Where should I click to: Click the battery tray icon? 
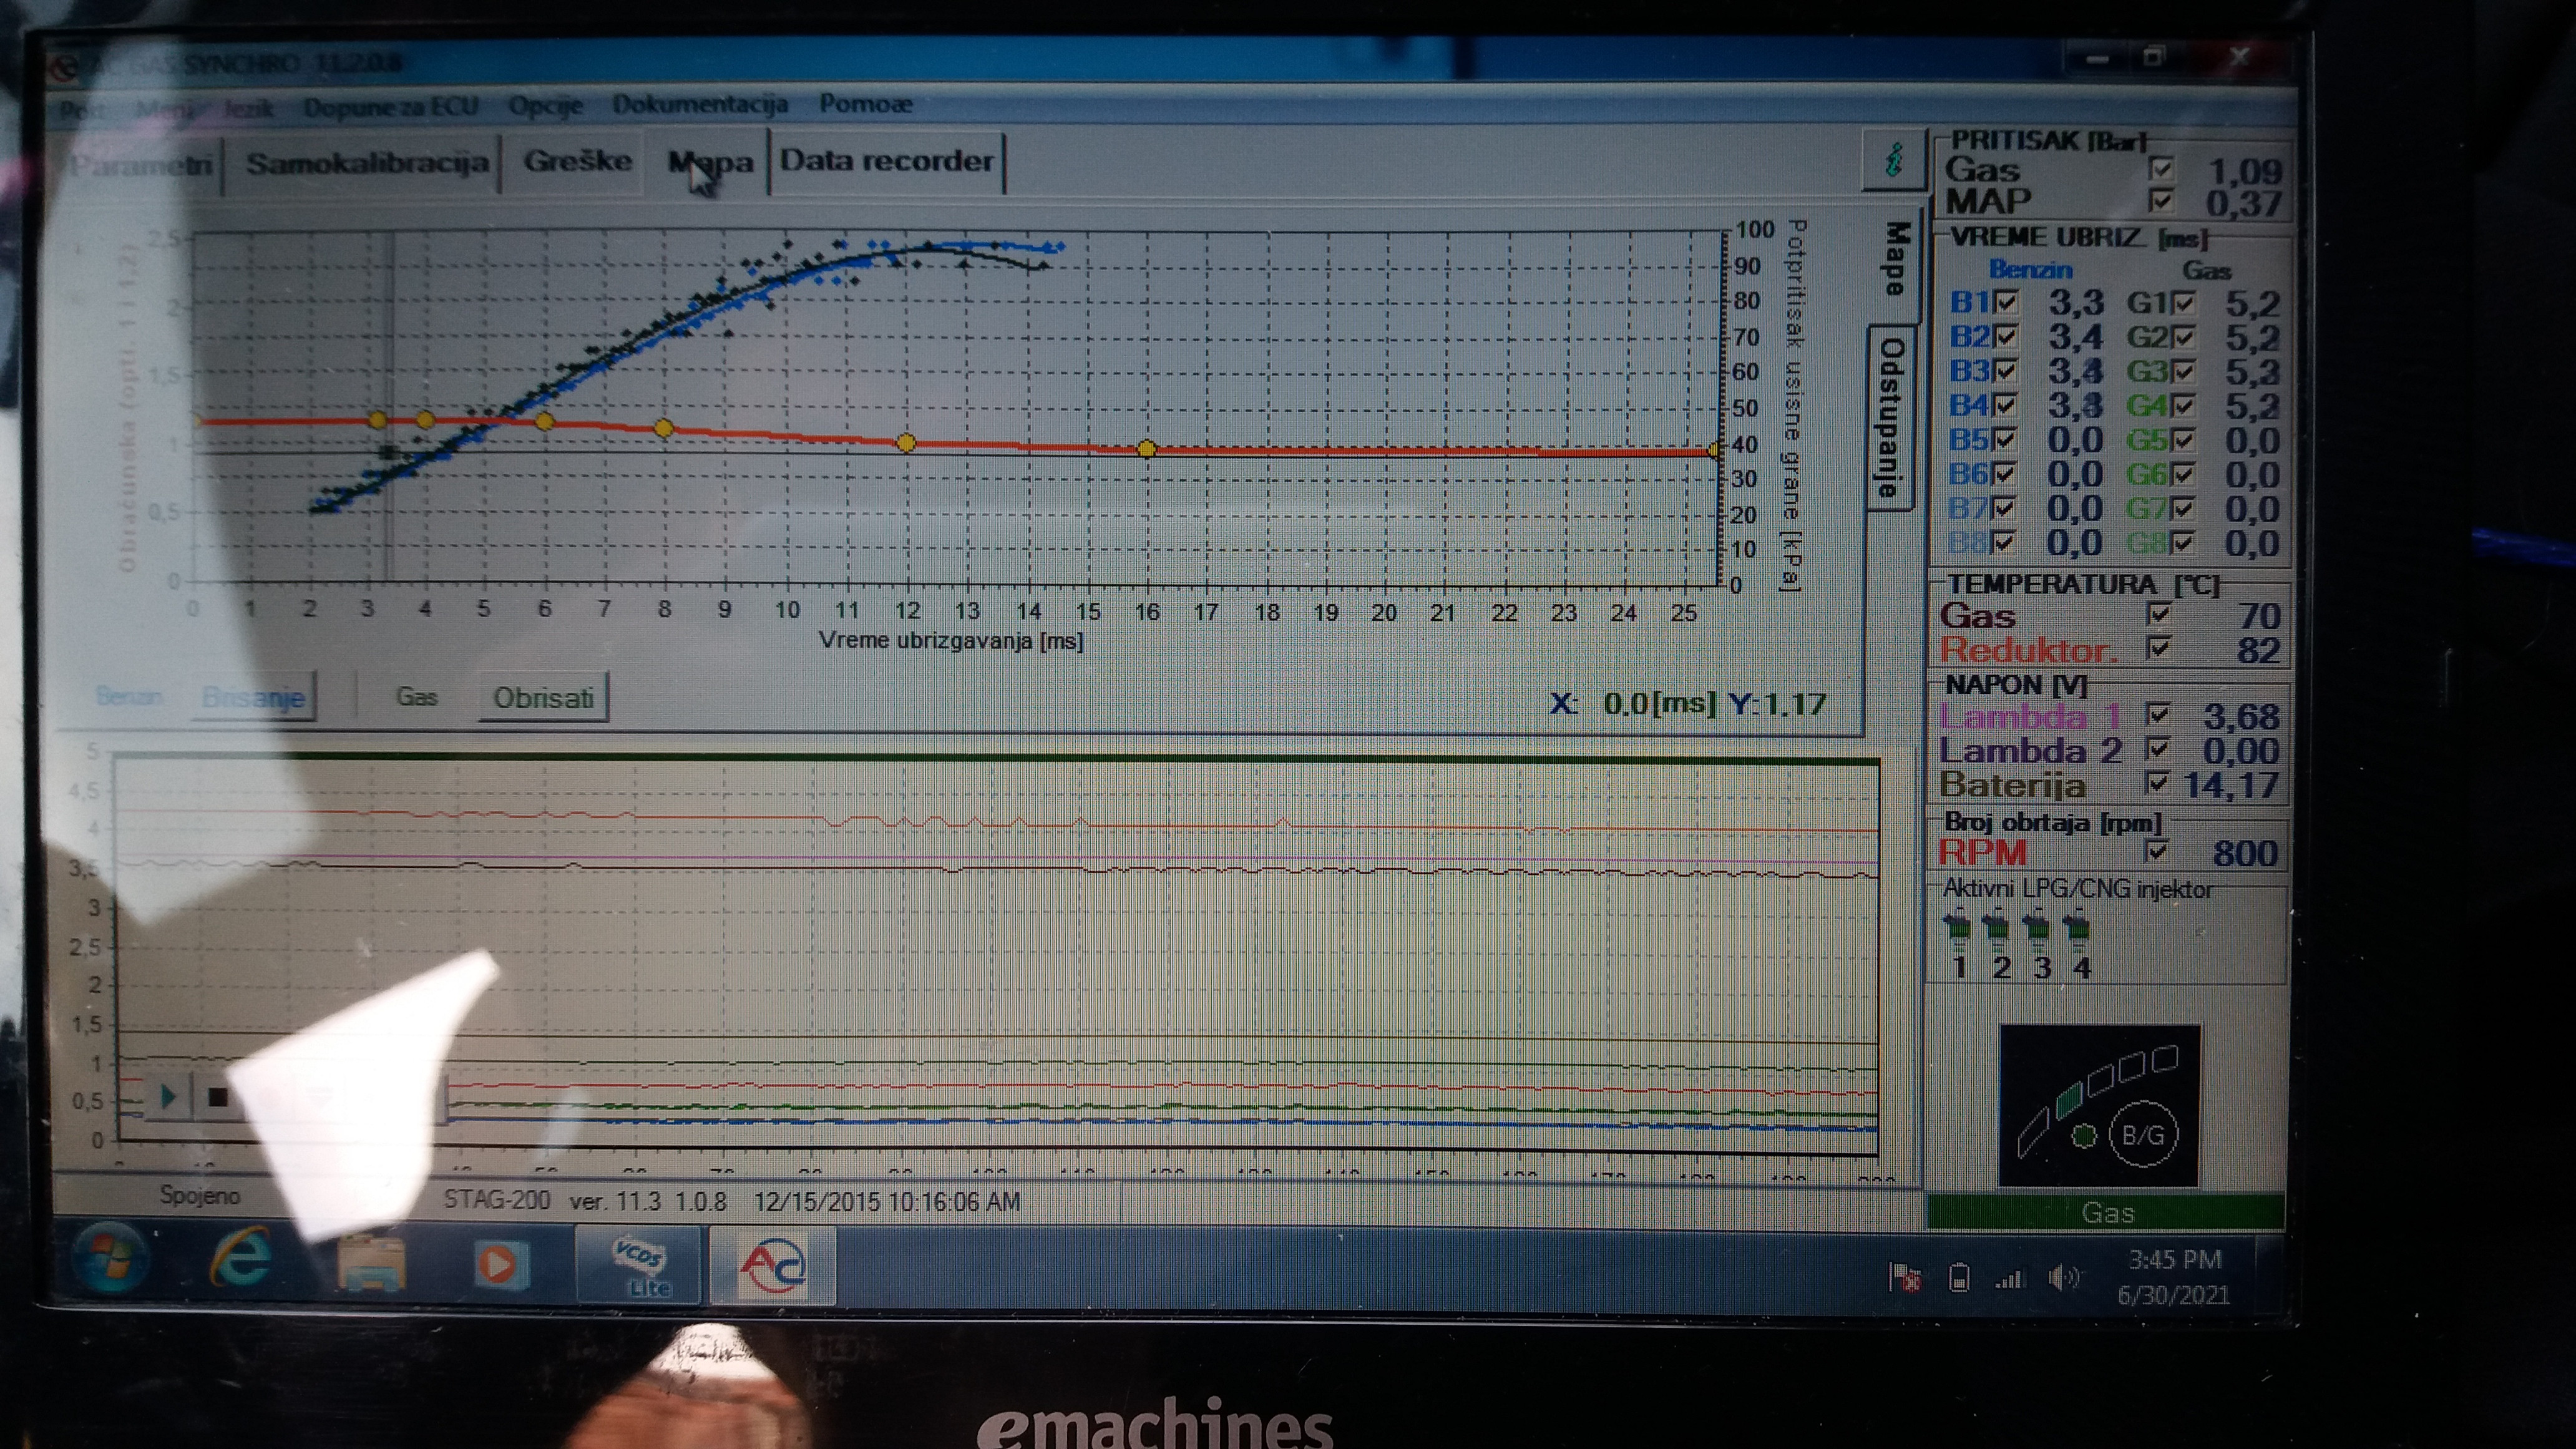point(1959,1277)
